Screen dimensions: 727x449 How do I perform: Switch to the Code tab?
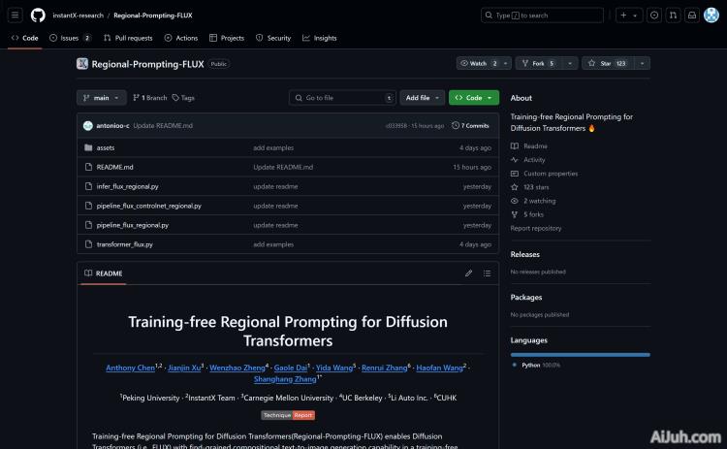(x=25, y=38)
